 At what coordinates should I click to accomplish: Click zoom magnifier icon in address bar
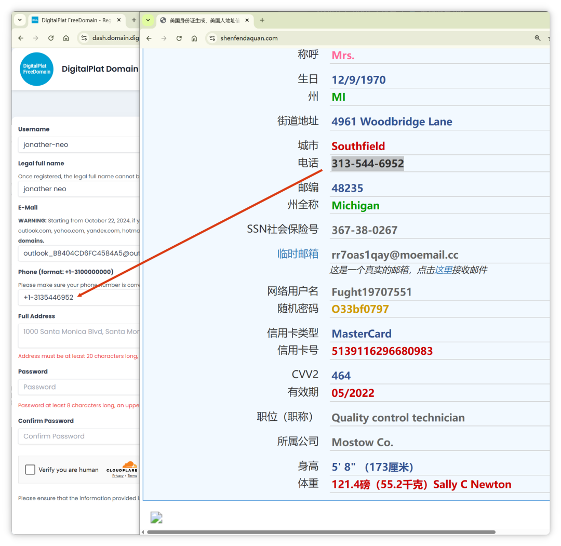(x=538, y=38)
